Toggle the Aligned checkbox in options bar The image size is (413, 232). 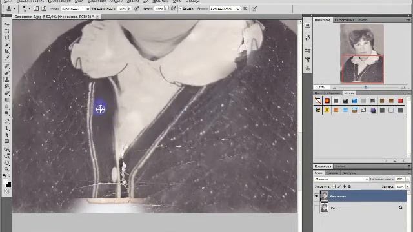point(181,8)
